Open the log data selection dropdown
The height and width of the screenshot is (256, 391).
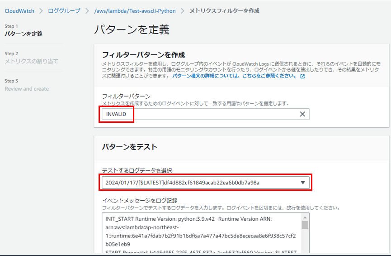pyautogui.click(x=206, y=183)
